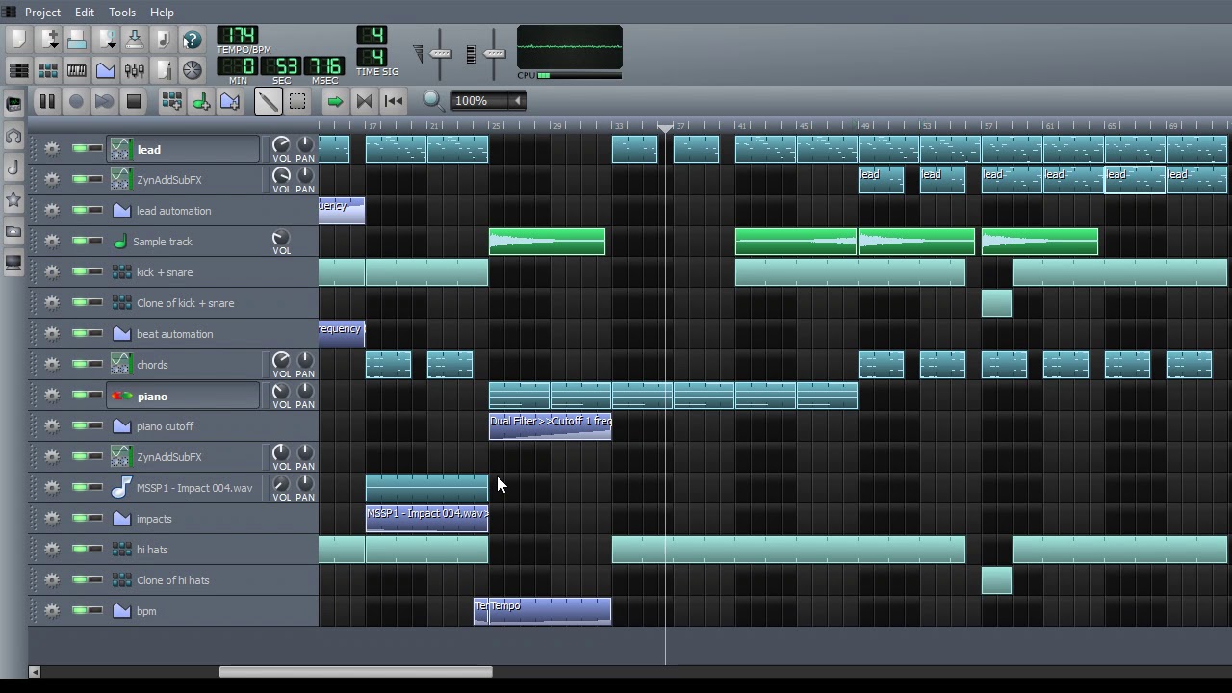Open the zoom level 100% dropdown

pos(489,101)
